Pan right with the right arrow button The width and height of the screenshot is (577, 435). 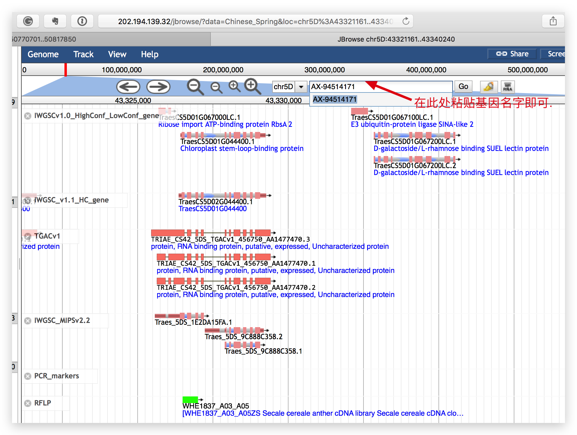coord(158,87)
